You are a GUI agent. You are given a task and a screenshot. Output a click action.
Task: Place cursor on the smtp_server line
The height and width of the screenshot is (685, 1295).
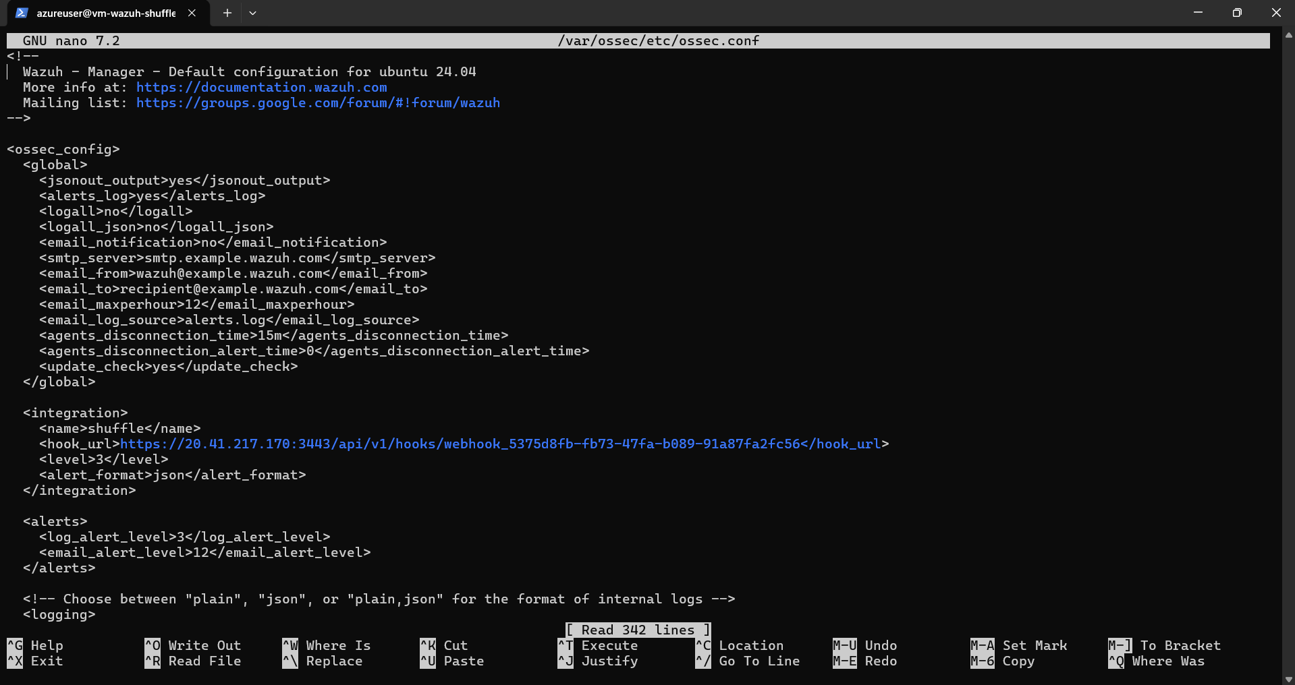tap(238, 258)
